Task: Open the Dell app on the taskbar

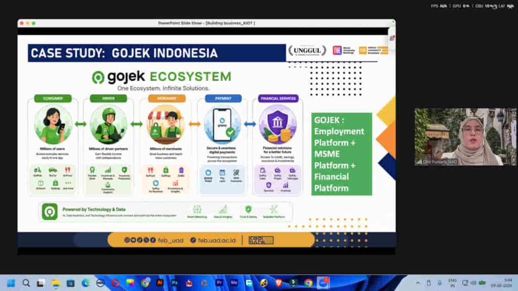Action: (x=100, y=283)
